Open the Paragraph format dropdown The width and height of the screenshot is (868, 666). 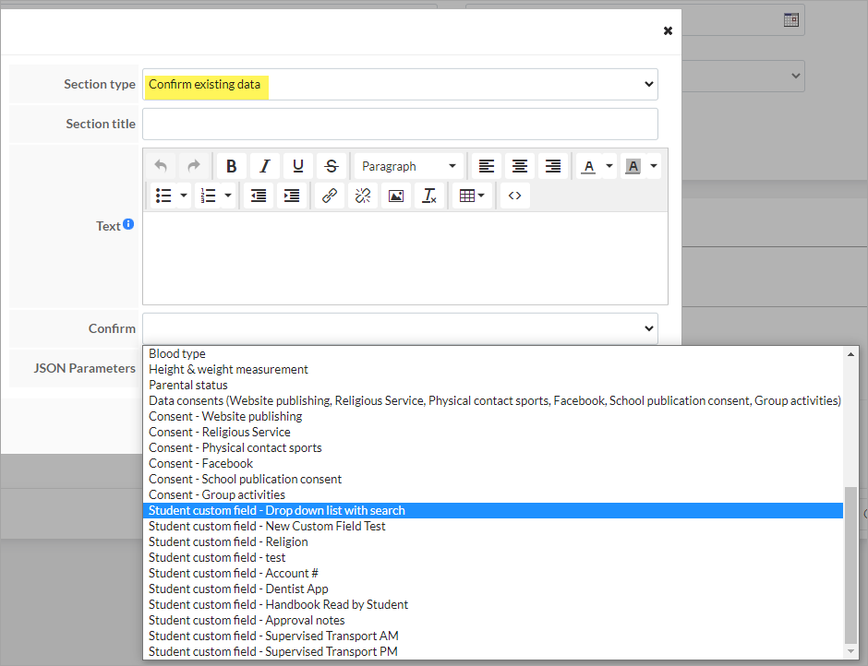click(x=410, y=166)
